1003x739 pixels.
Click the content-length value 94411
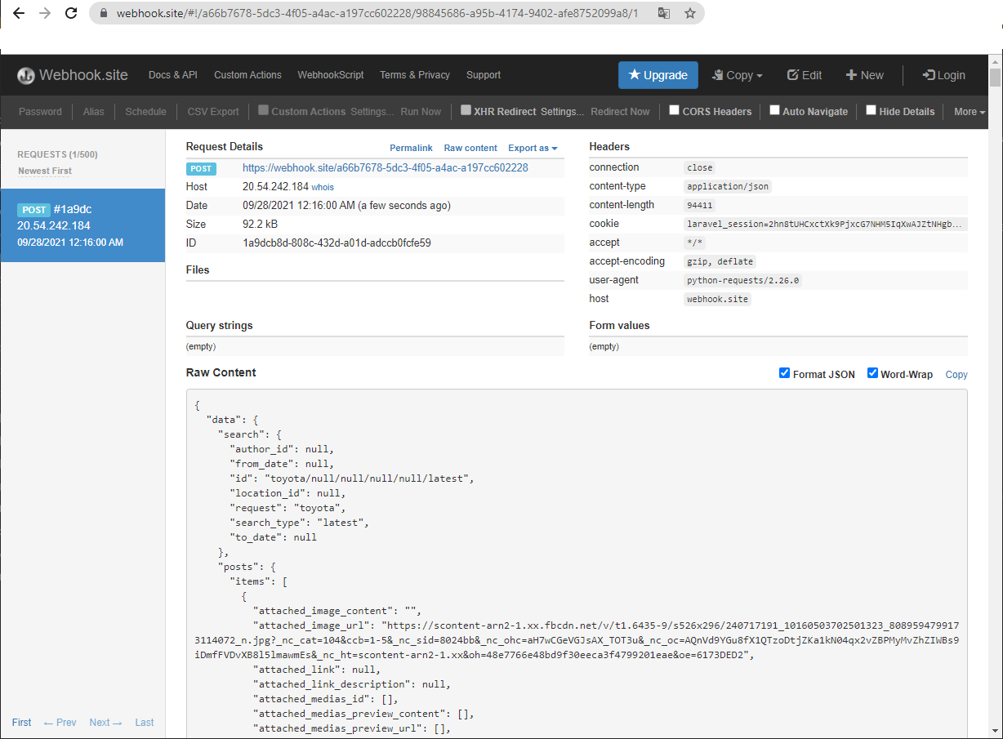(700, 205)
